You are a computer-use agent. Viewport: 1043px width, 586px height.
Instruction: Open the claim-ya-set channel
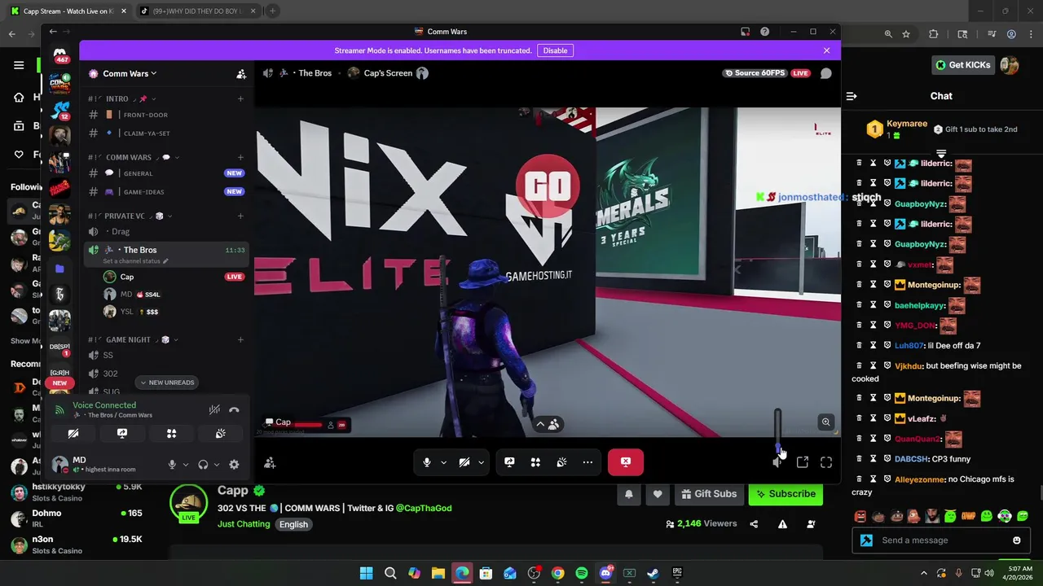(x=165, y=133)
